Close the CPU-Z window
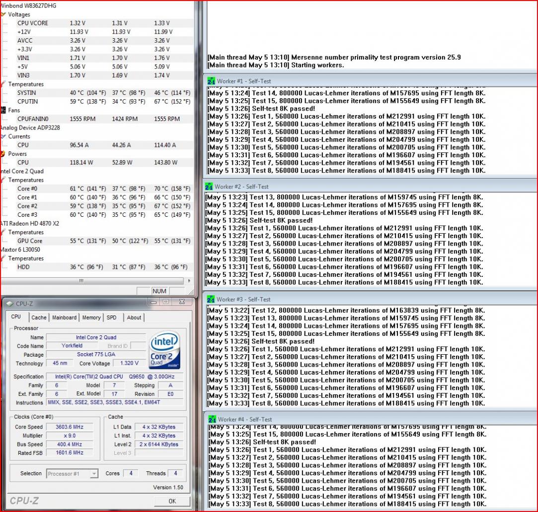The width and height of the screenshot is (538, 512). click(x=182, y=302)
